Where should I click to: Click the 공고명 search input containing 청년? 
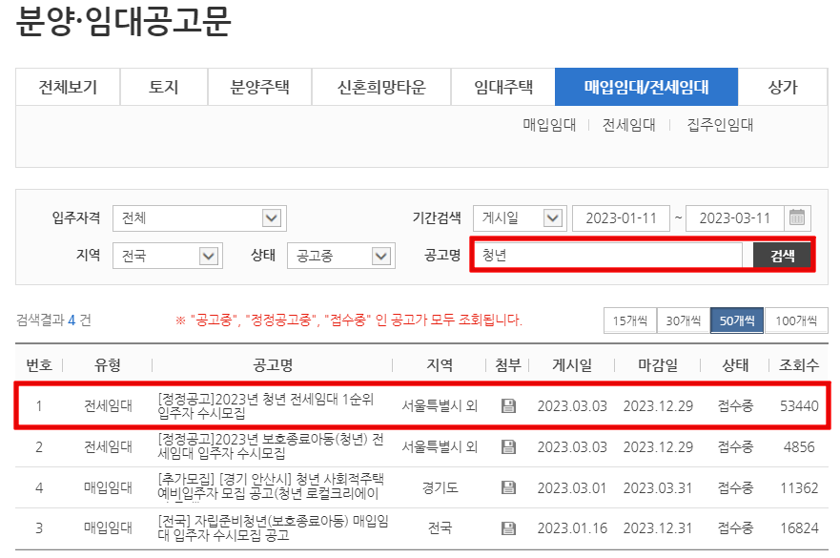click(610, 255)
